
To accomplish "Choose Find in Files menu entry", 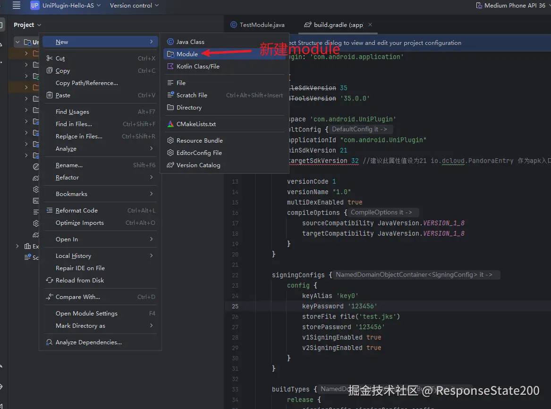I will (74, 124).
